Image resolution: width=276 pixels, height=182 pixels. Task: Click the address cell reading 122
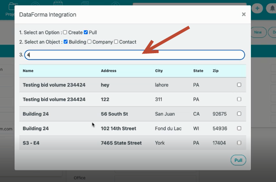point(105,99)
